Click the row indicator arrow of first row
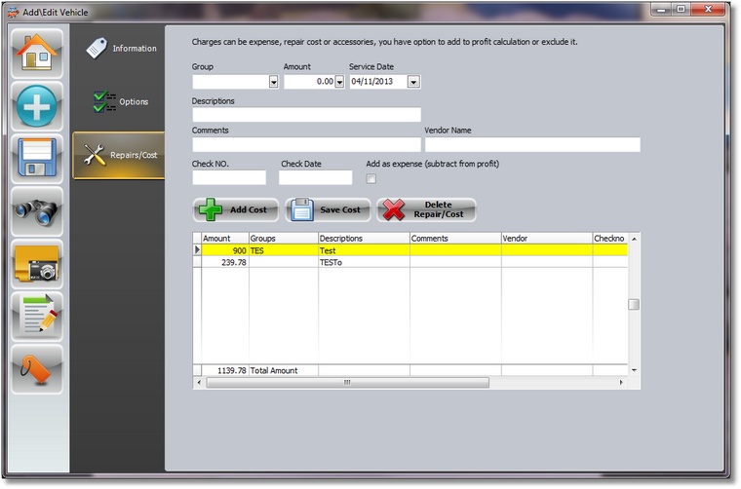 pos(197,250)
